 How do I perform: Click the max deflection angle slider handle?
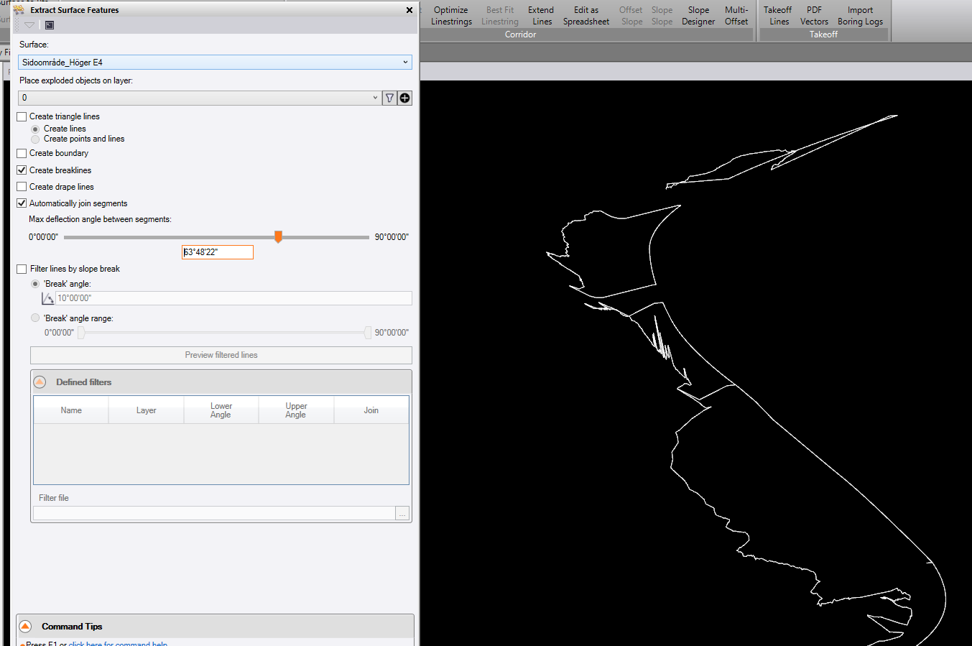(278, 236)
